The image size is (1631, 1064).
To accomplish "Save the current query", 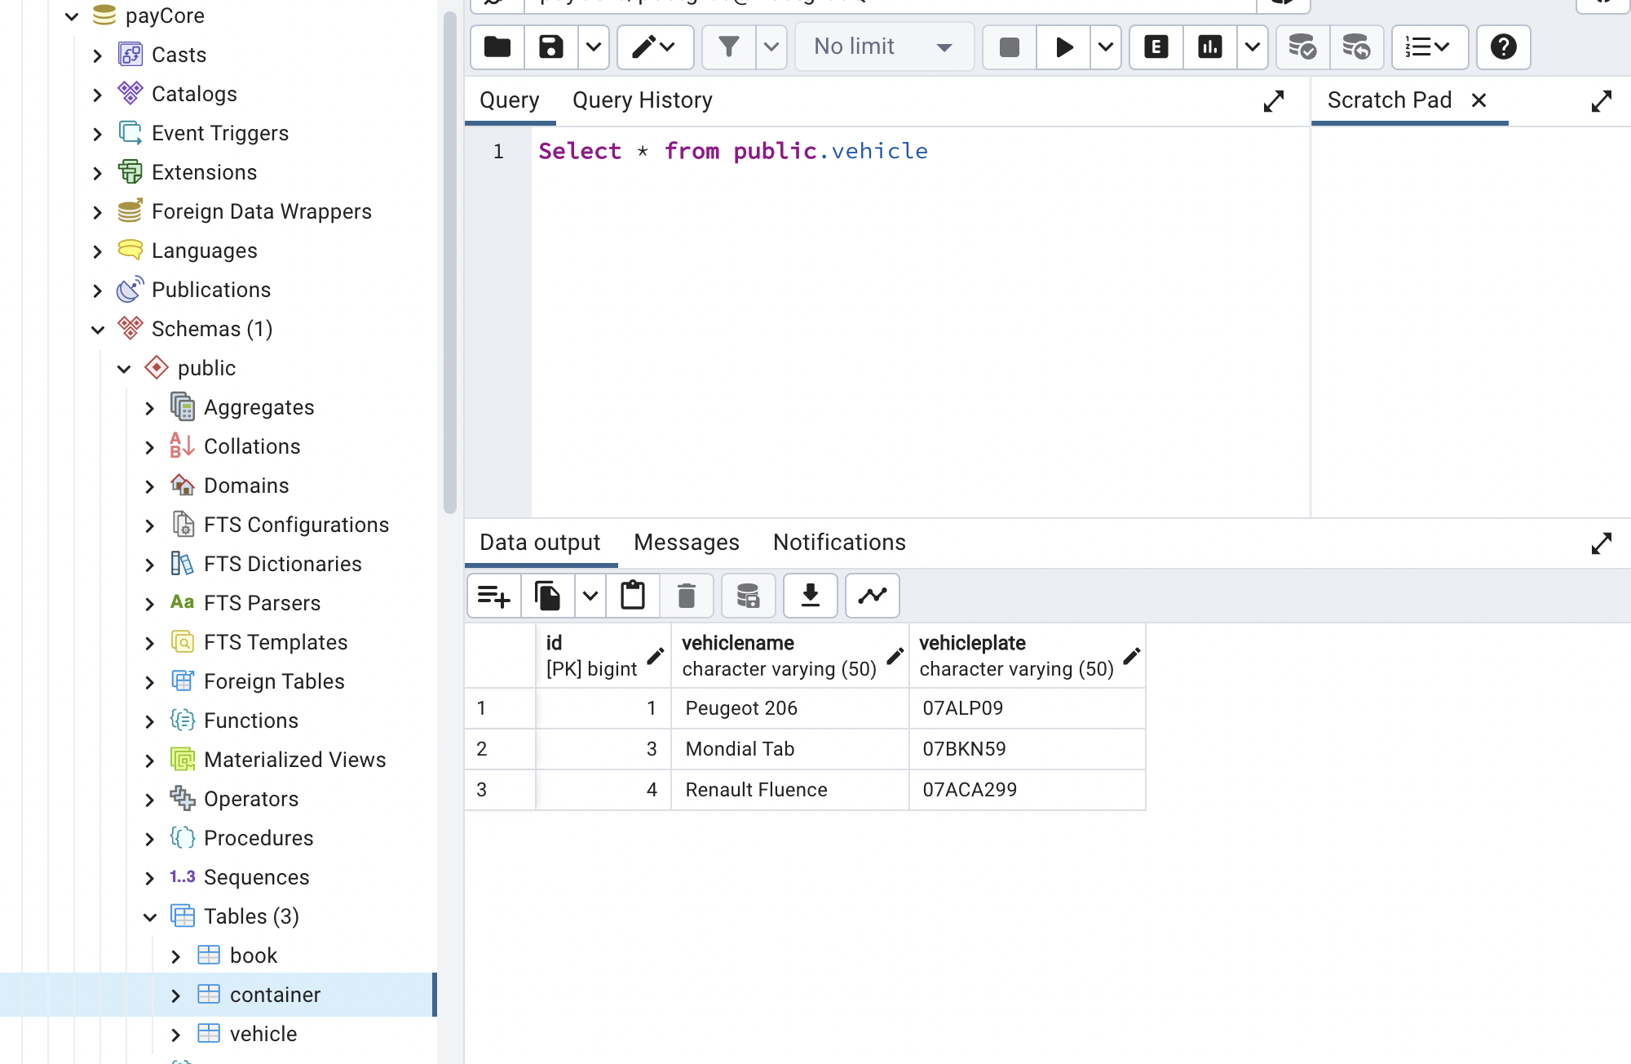I will pyautogui.click(x=550, y=47).
